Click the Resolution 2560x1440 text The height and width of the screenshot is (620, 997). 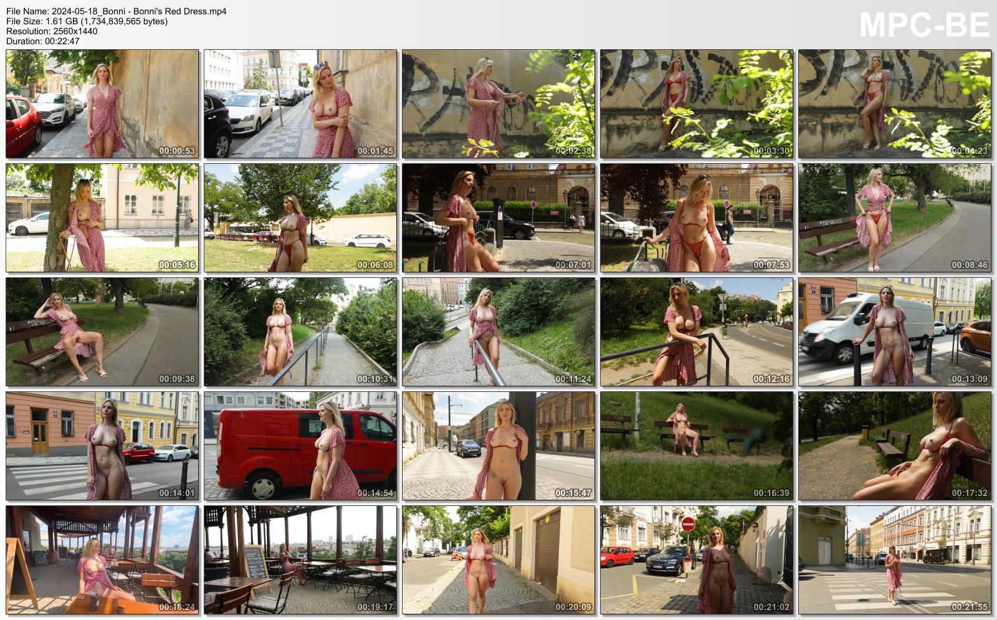click(52, 31)
